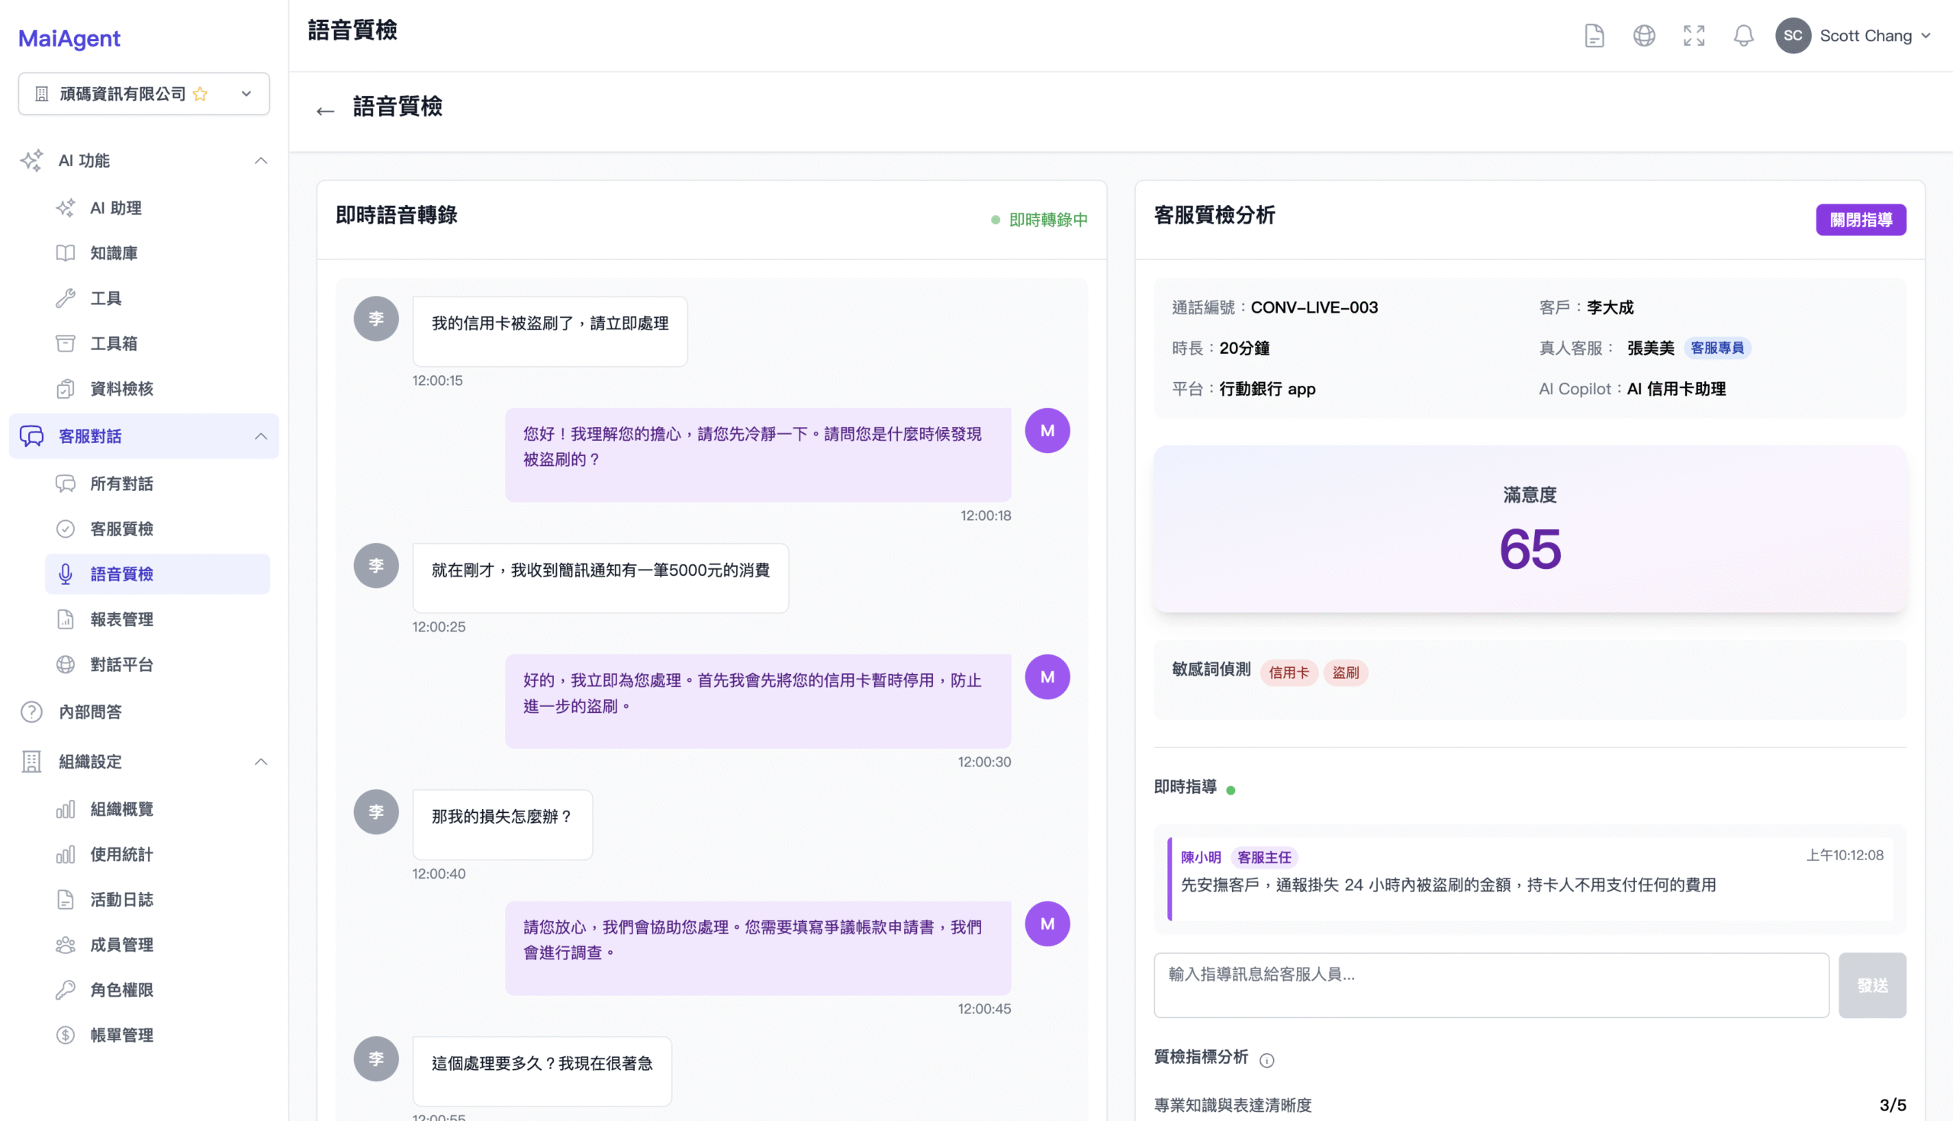Click the fullscreen expand icon

click(x=1694, y=35)
